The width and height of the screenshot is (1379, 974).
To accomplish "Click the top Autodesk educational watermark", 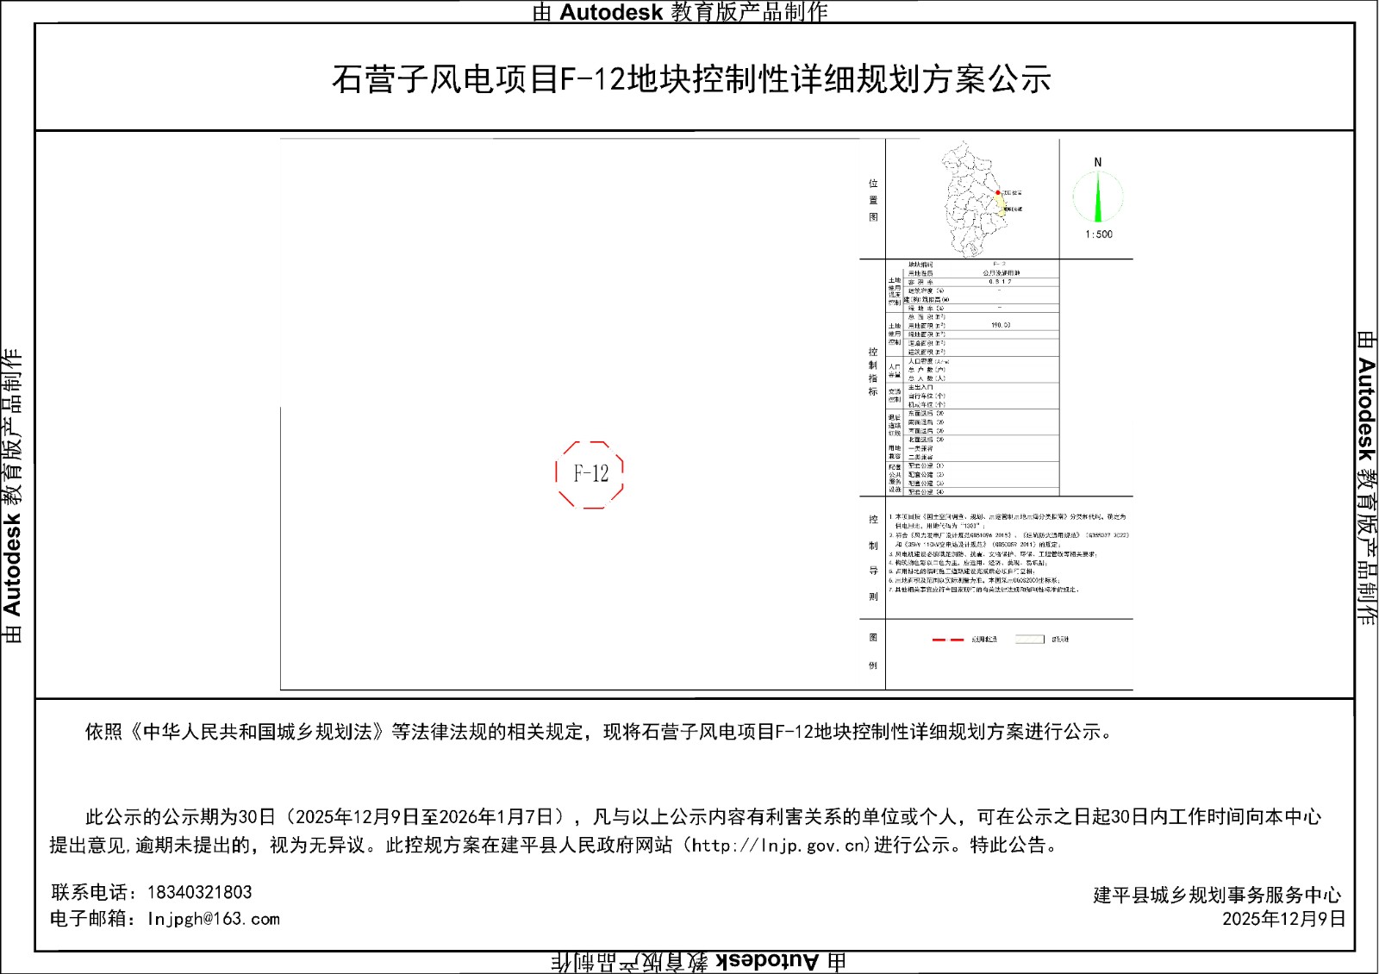I will [x=680, y=12].
